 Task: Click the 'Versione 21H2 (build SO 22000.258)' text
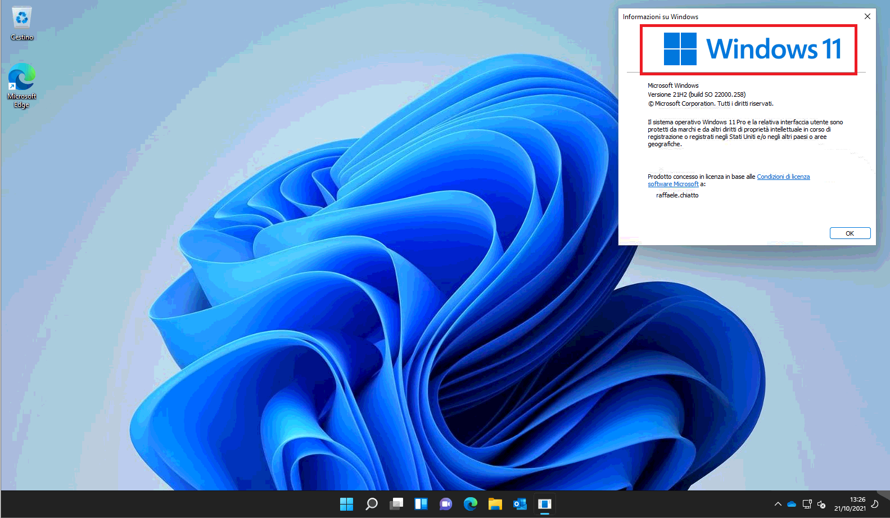click(x=697, y=94)
